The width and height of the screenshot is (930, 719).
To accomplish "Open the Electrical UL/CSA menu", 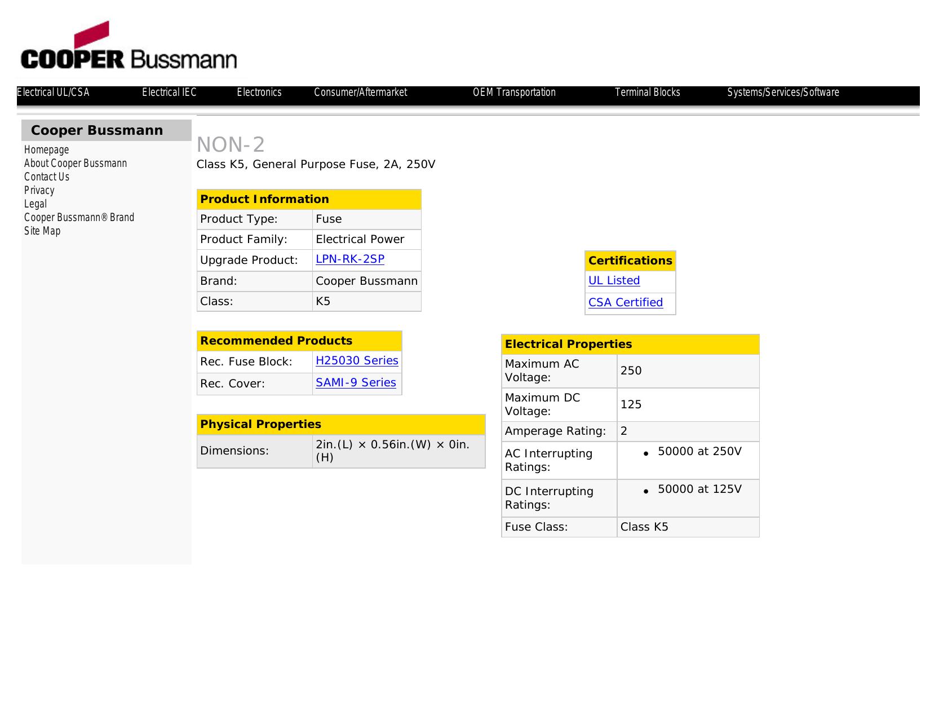I will 53,92.
